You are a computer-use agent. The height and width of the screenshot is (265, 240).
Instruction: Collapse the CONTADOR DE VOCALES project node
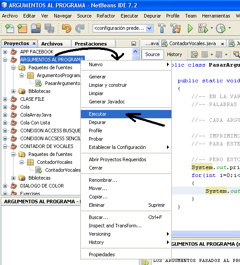5,147
